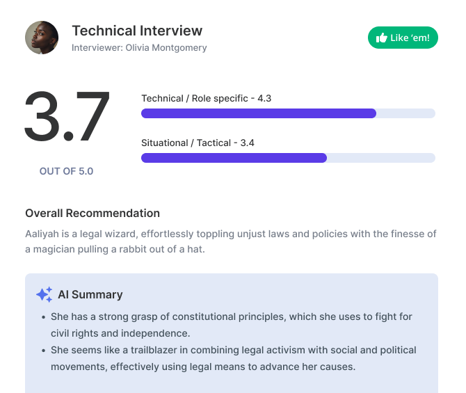Click the interviewer name Olivia Montgomery
This screenshot has width=466, height=393.
(166, 48)
